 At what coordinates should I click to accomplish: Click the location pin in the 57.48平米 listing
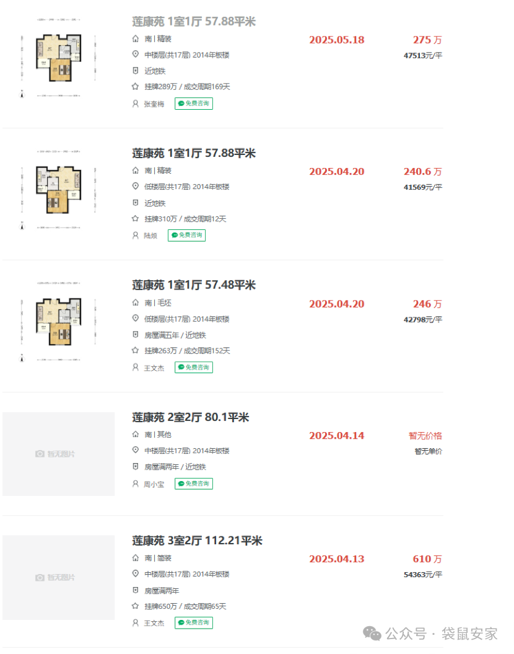click(136, 319)
